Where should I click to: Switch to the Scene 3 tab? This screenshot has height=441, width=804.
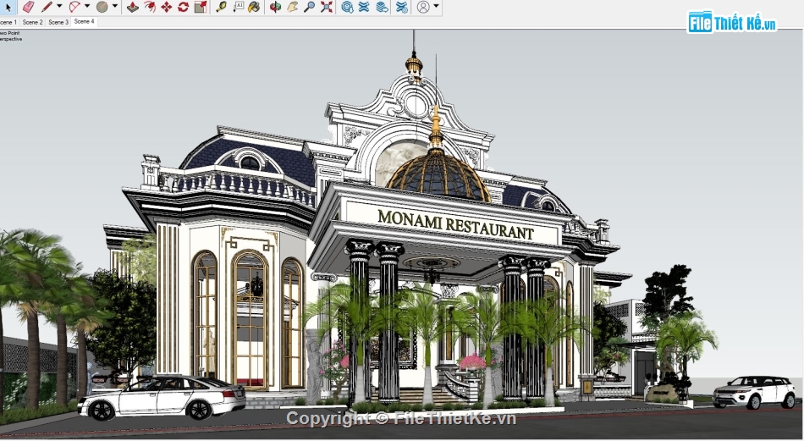tap(58, 22)
